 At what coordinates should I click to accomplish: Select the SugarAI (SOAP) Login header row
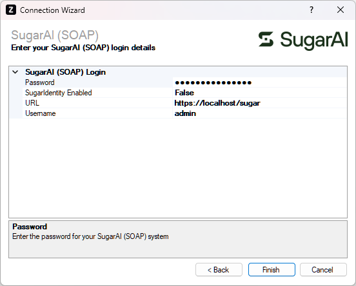178,72
